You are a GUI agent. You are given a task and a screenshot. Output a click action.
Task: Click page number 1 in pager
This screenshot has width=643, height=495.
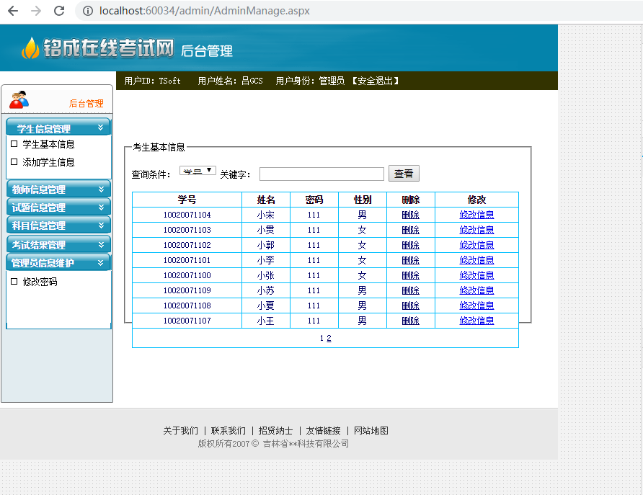[322, 338]
